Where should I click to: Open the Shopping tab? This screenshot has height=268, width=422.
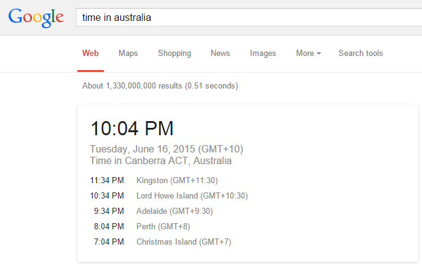[174, 53]
